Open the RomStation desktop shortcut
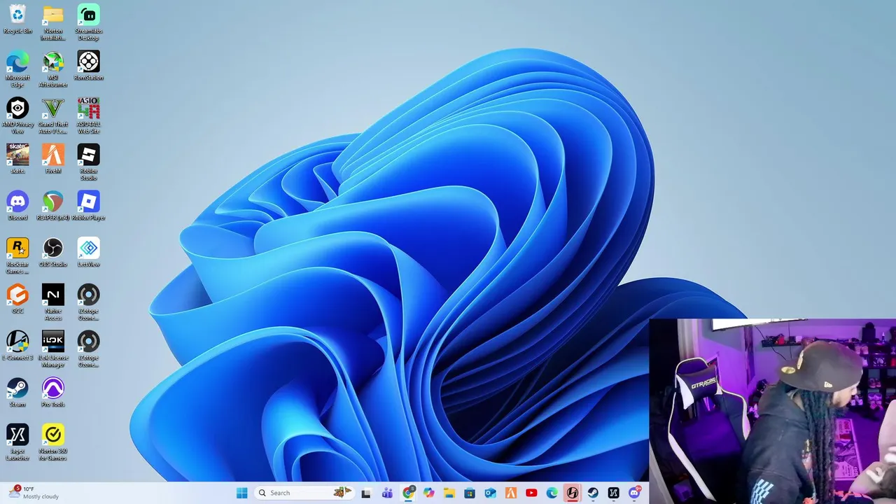The height and width of the screenshot is (504, 896). coord(88,66)
